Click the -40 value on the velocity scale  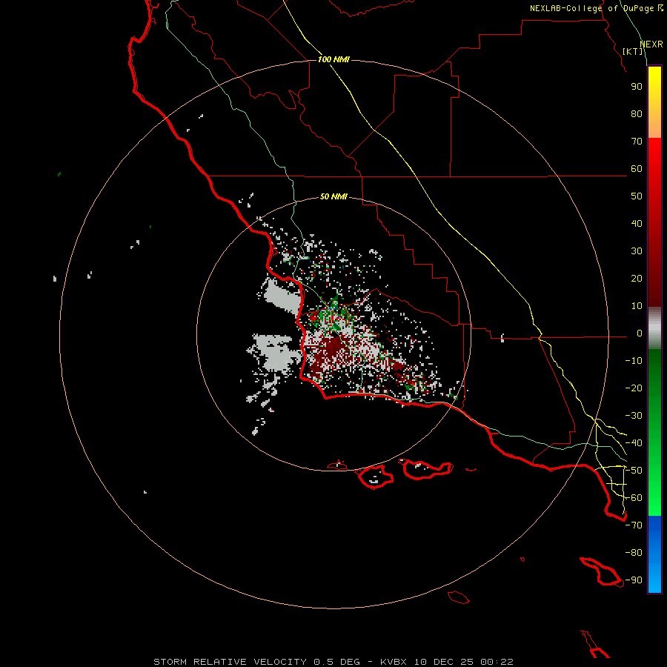(634, 443)
